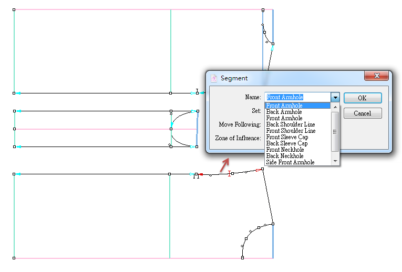Select Front Shoulder Line option

pos(291,131)
